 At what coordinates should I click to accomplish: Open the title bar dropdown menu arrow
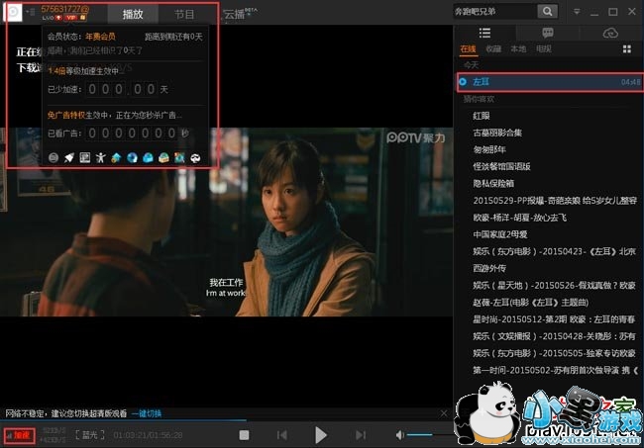pyautogui.click(x=577, y=12)
